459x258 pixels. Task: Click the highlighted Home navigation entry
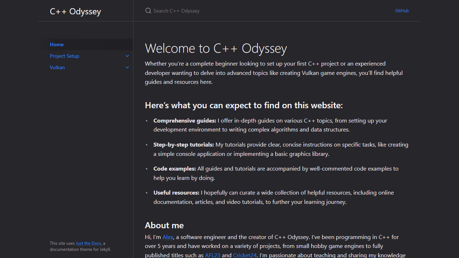(x=57, y=44)
